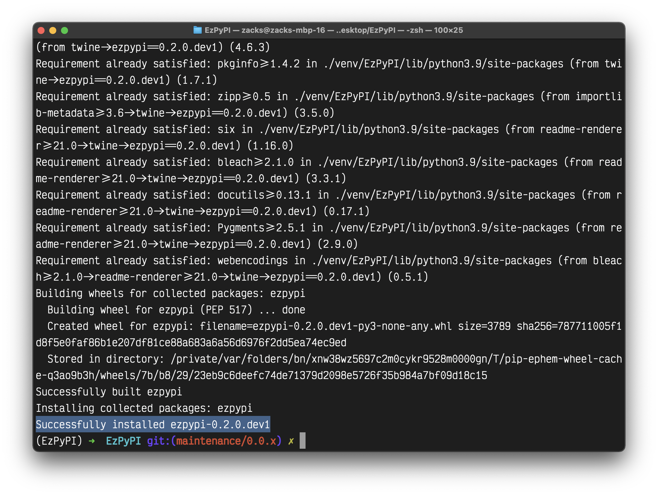Click the red maintenance/0.0.x branch name
This screenshot has height=495, width=658.
[x=226, y=441]
